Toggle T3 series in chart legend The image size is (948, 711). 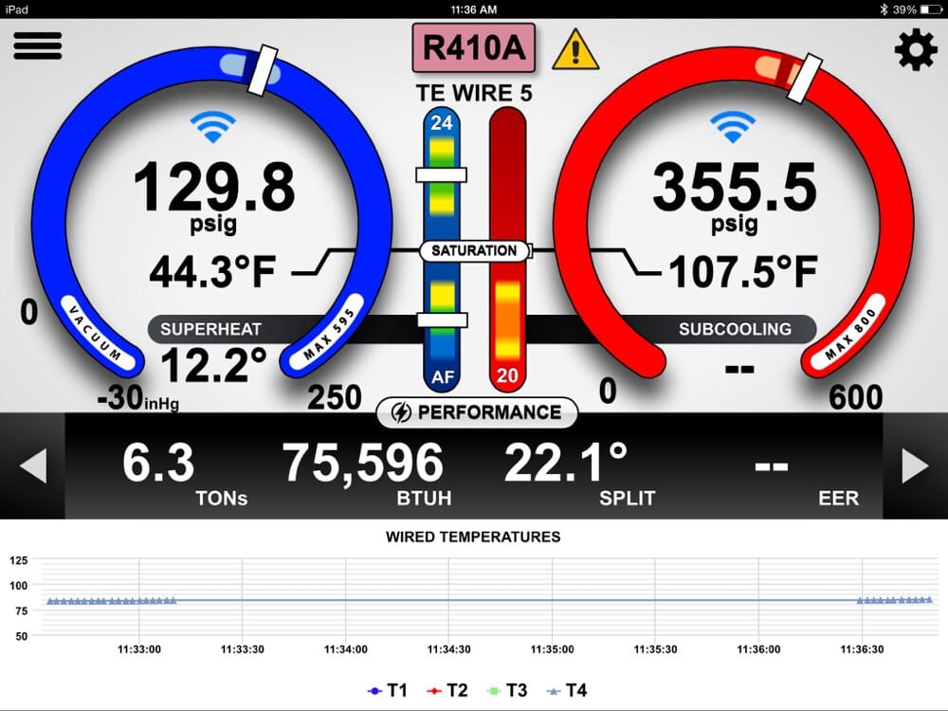(x=506, y=690)
